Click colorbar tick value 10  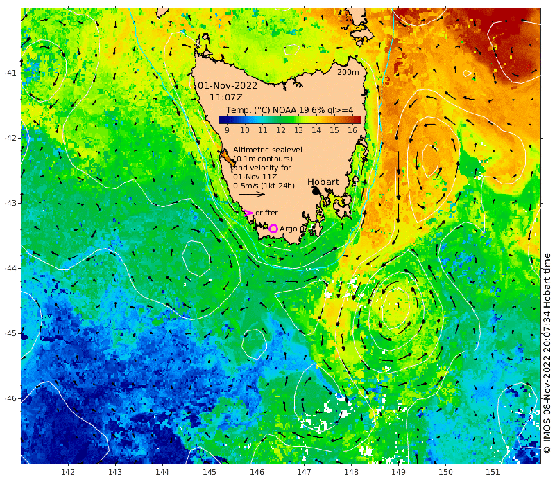[x=245, y=130]
